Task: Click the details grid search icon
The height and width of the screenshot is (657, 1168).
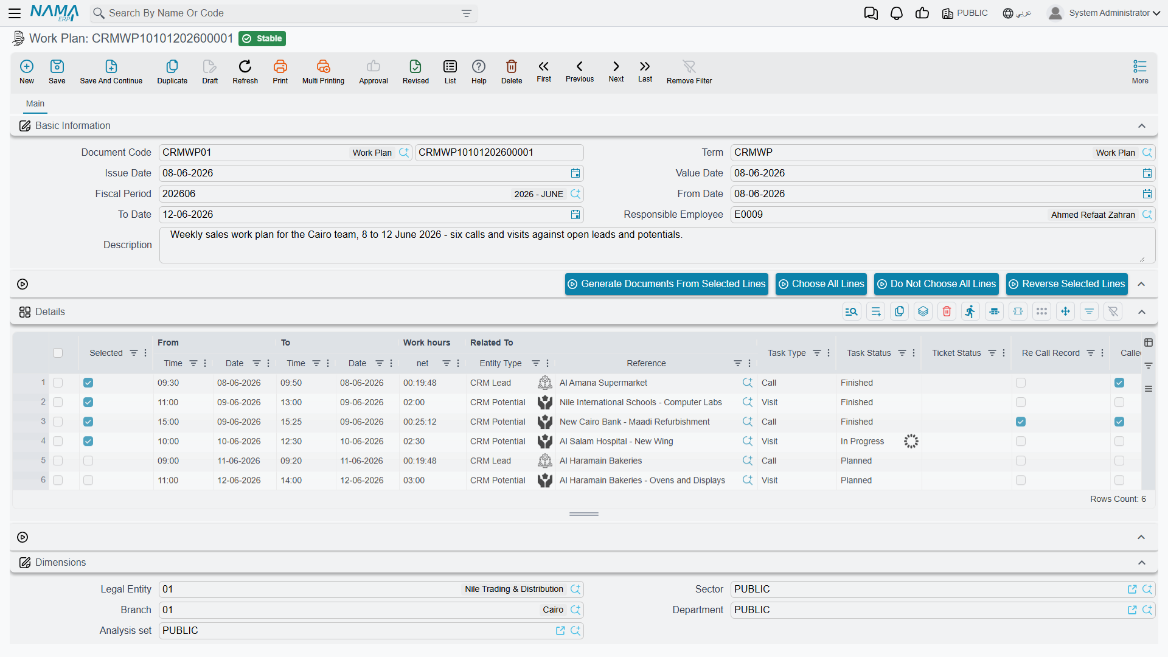Action: point(852,311)
